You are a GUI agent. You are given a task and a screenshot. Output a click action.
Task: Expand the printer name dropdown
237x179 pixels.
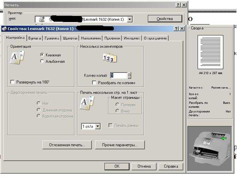click(130, 19)
